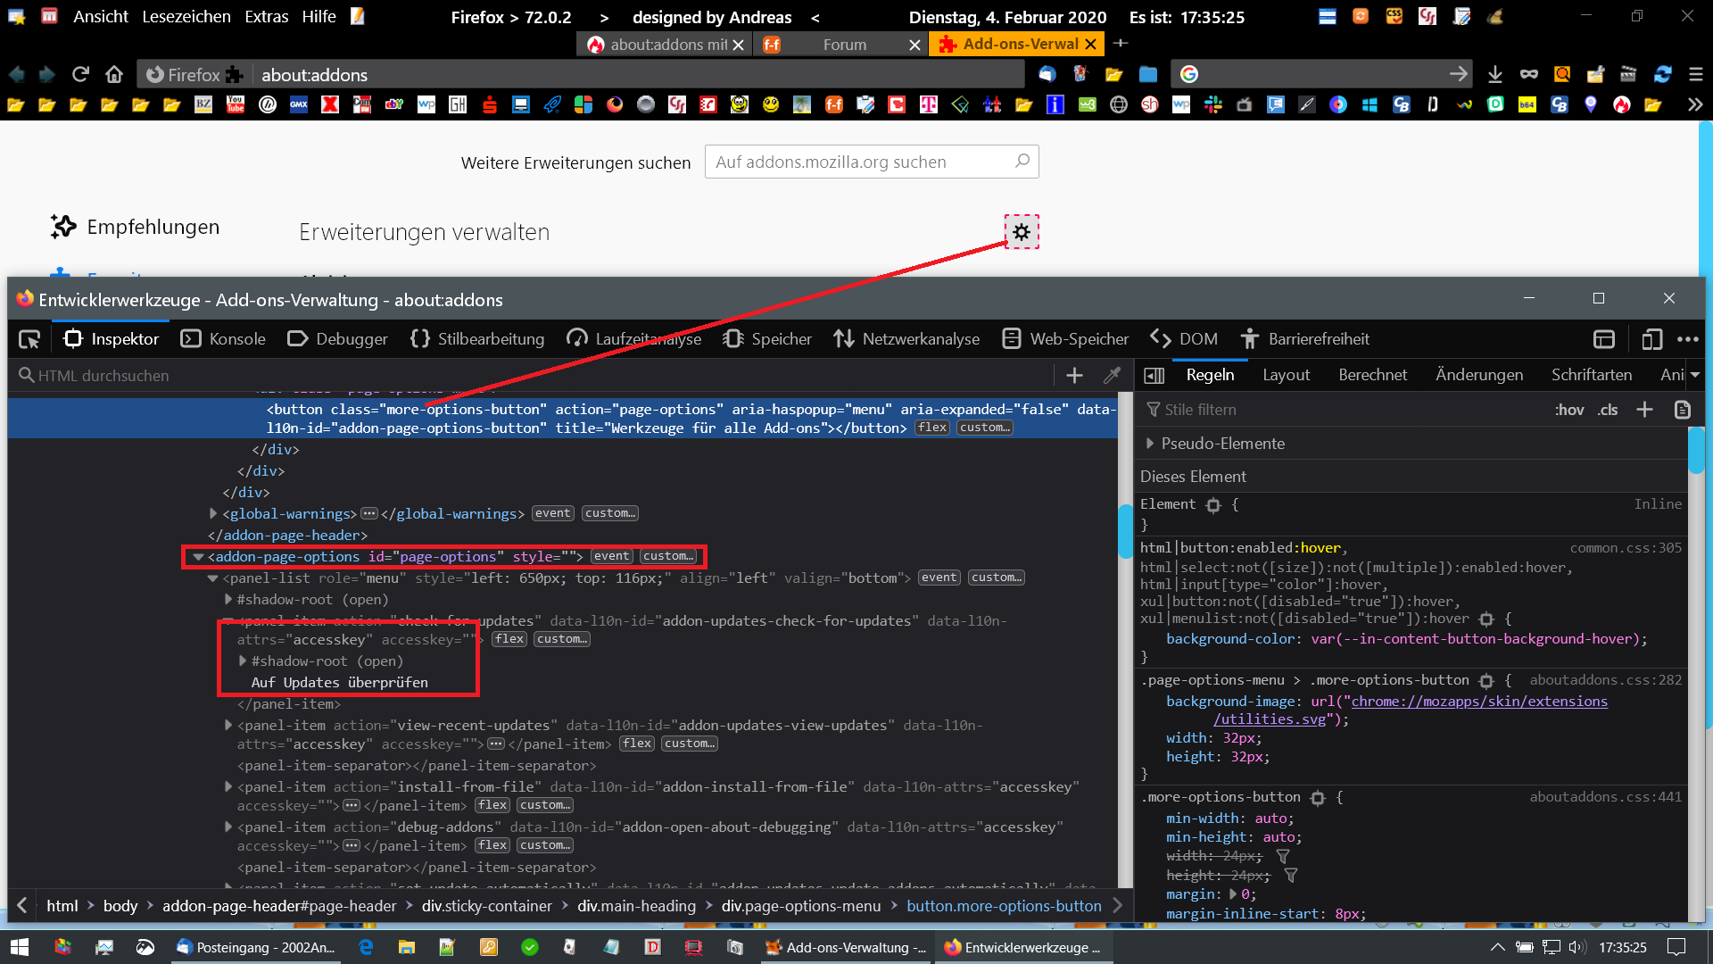1713x964 pixels.
Task: Collapse the addon-page-options node
Action: click(x=198, y=557)
